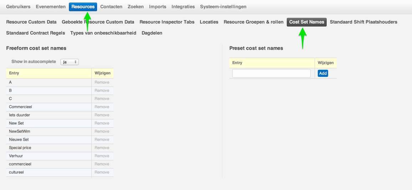Click the preset cost set Entry field
This screenshot has height=190, width=412.
(x=271, y=73)
